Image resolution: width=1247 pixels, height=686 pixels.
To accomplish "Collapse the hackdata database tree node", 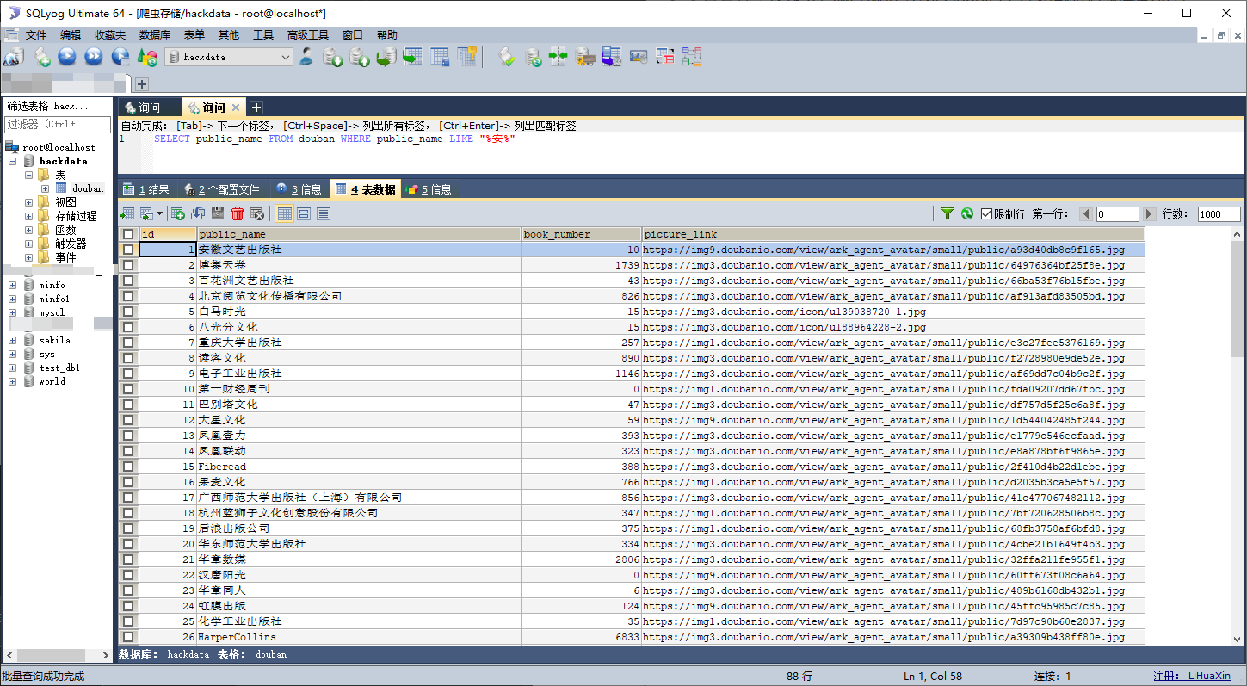I will pyautogui.click(x=13, y=161).
